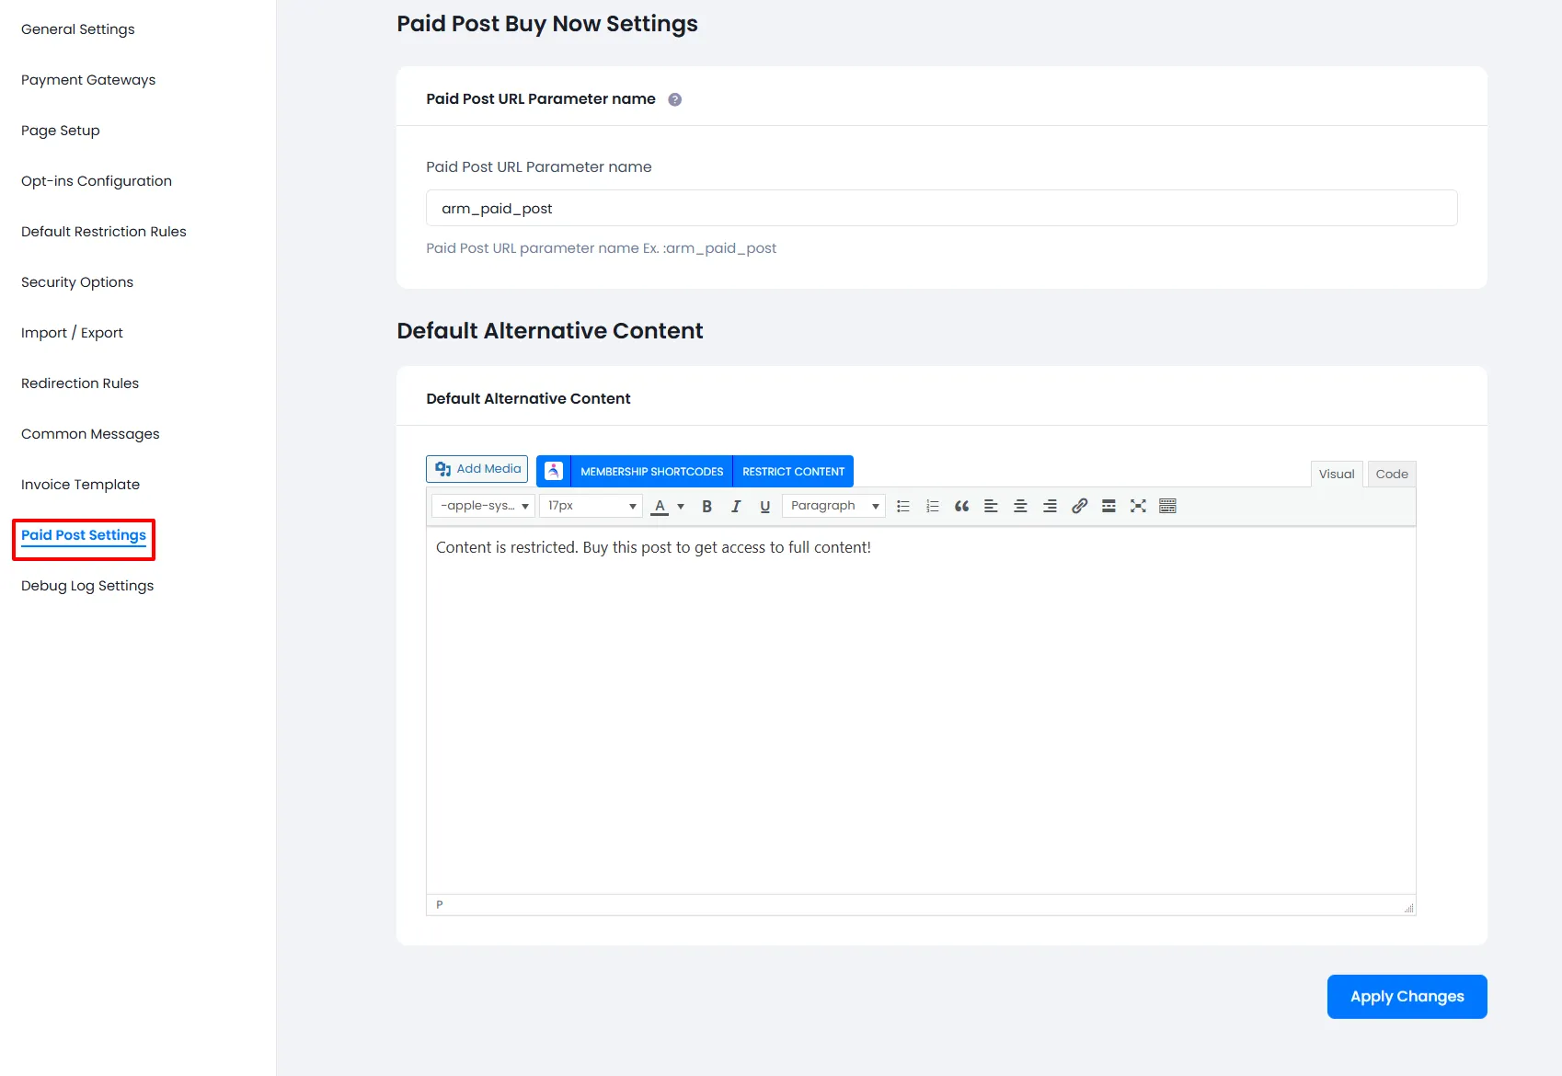Align the editor text center
1562x1076 pixels.
point(1020,505)
